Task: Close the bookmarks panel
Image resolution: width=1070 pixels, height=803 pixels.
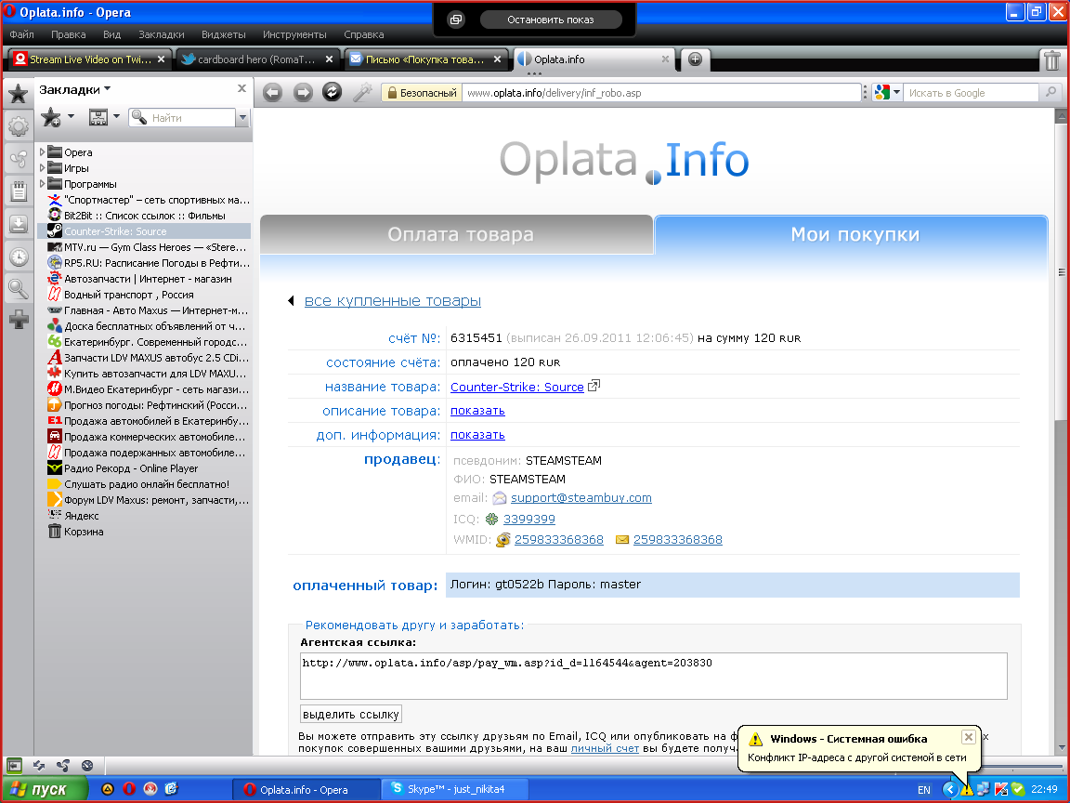Action: tap(241, 89)
